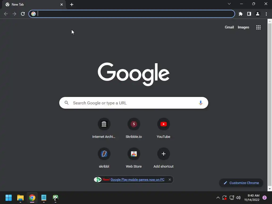The width and height of the screenshot is (272, 204).
Task: Click scrollbar up arrow
Action: [x=270, y=21]
